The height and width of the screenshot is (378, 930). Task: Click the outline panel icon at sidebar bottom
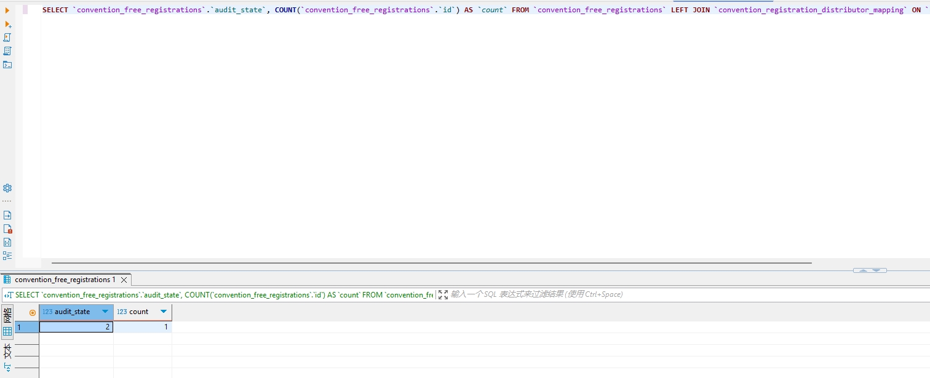click(x=7, y=256)
